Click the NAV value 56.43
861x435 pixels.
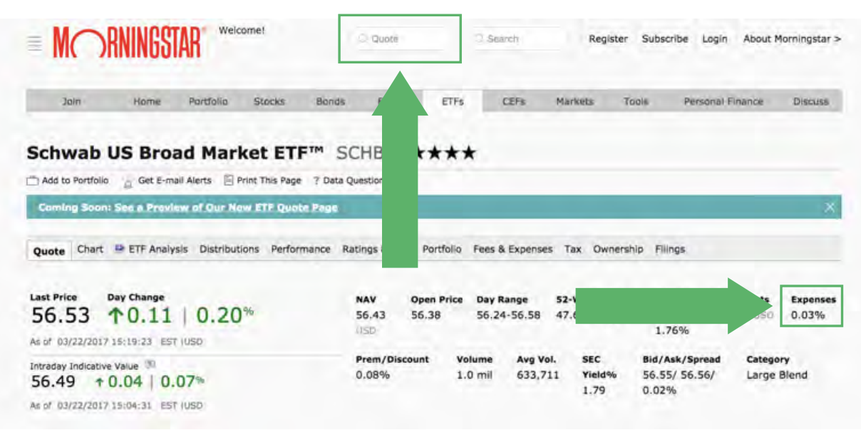(370, 314)
